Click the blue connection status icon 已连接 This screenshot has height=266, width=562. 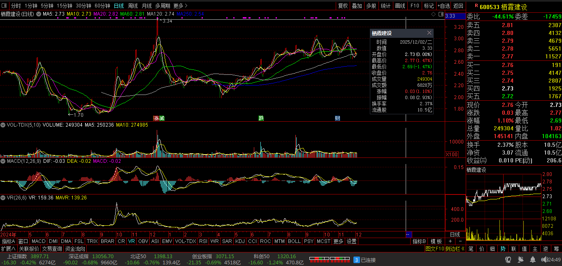point(357,260)
